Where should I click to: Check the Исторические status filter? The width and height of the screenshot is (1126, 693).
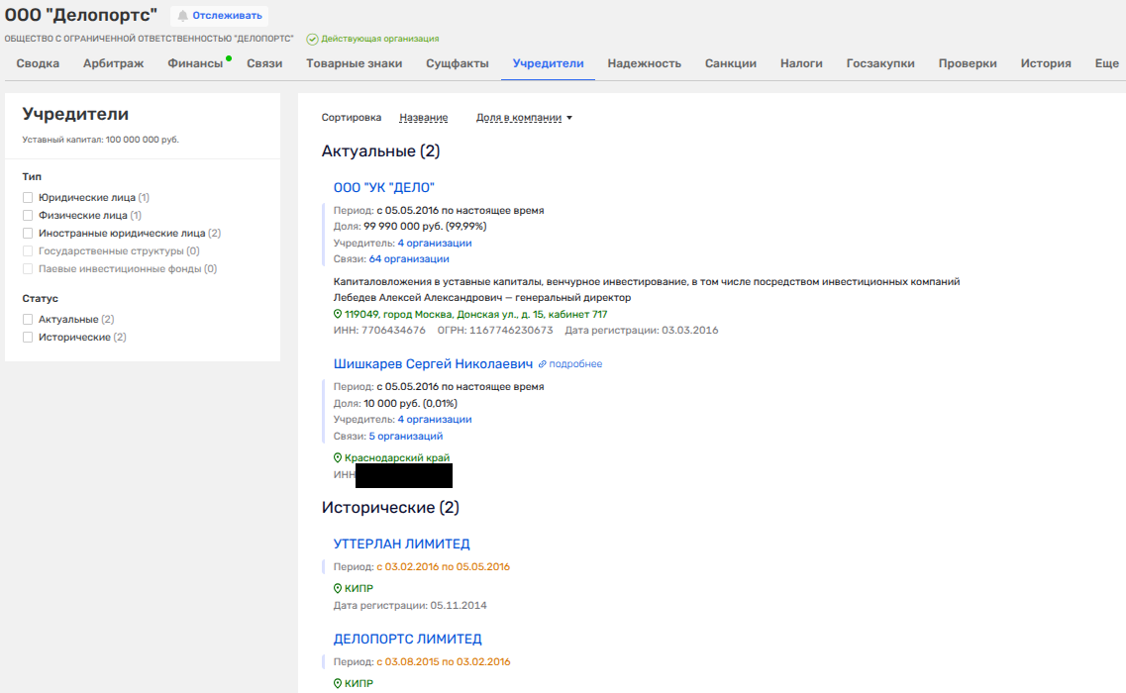coord(29,338)
